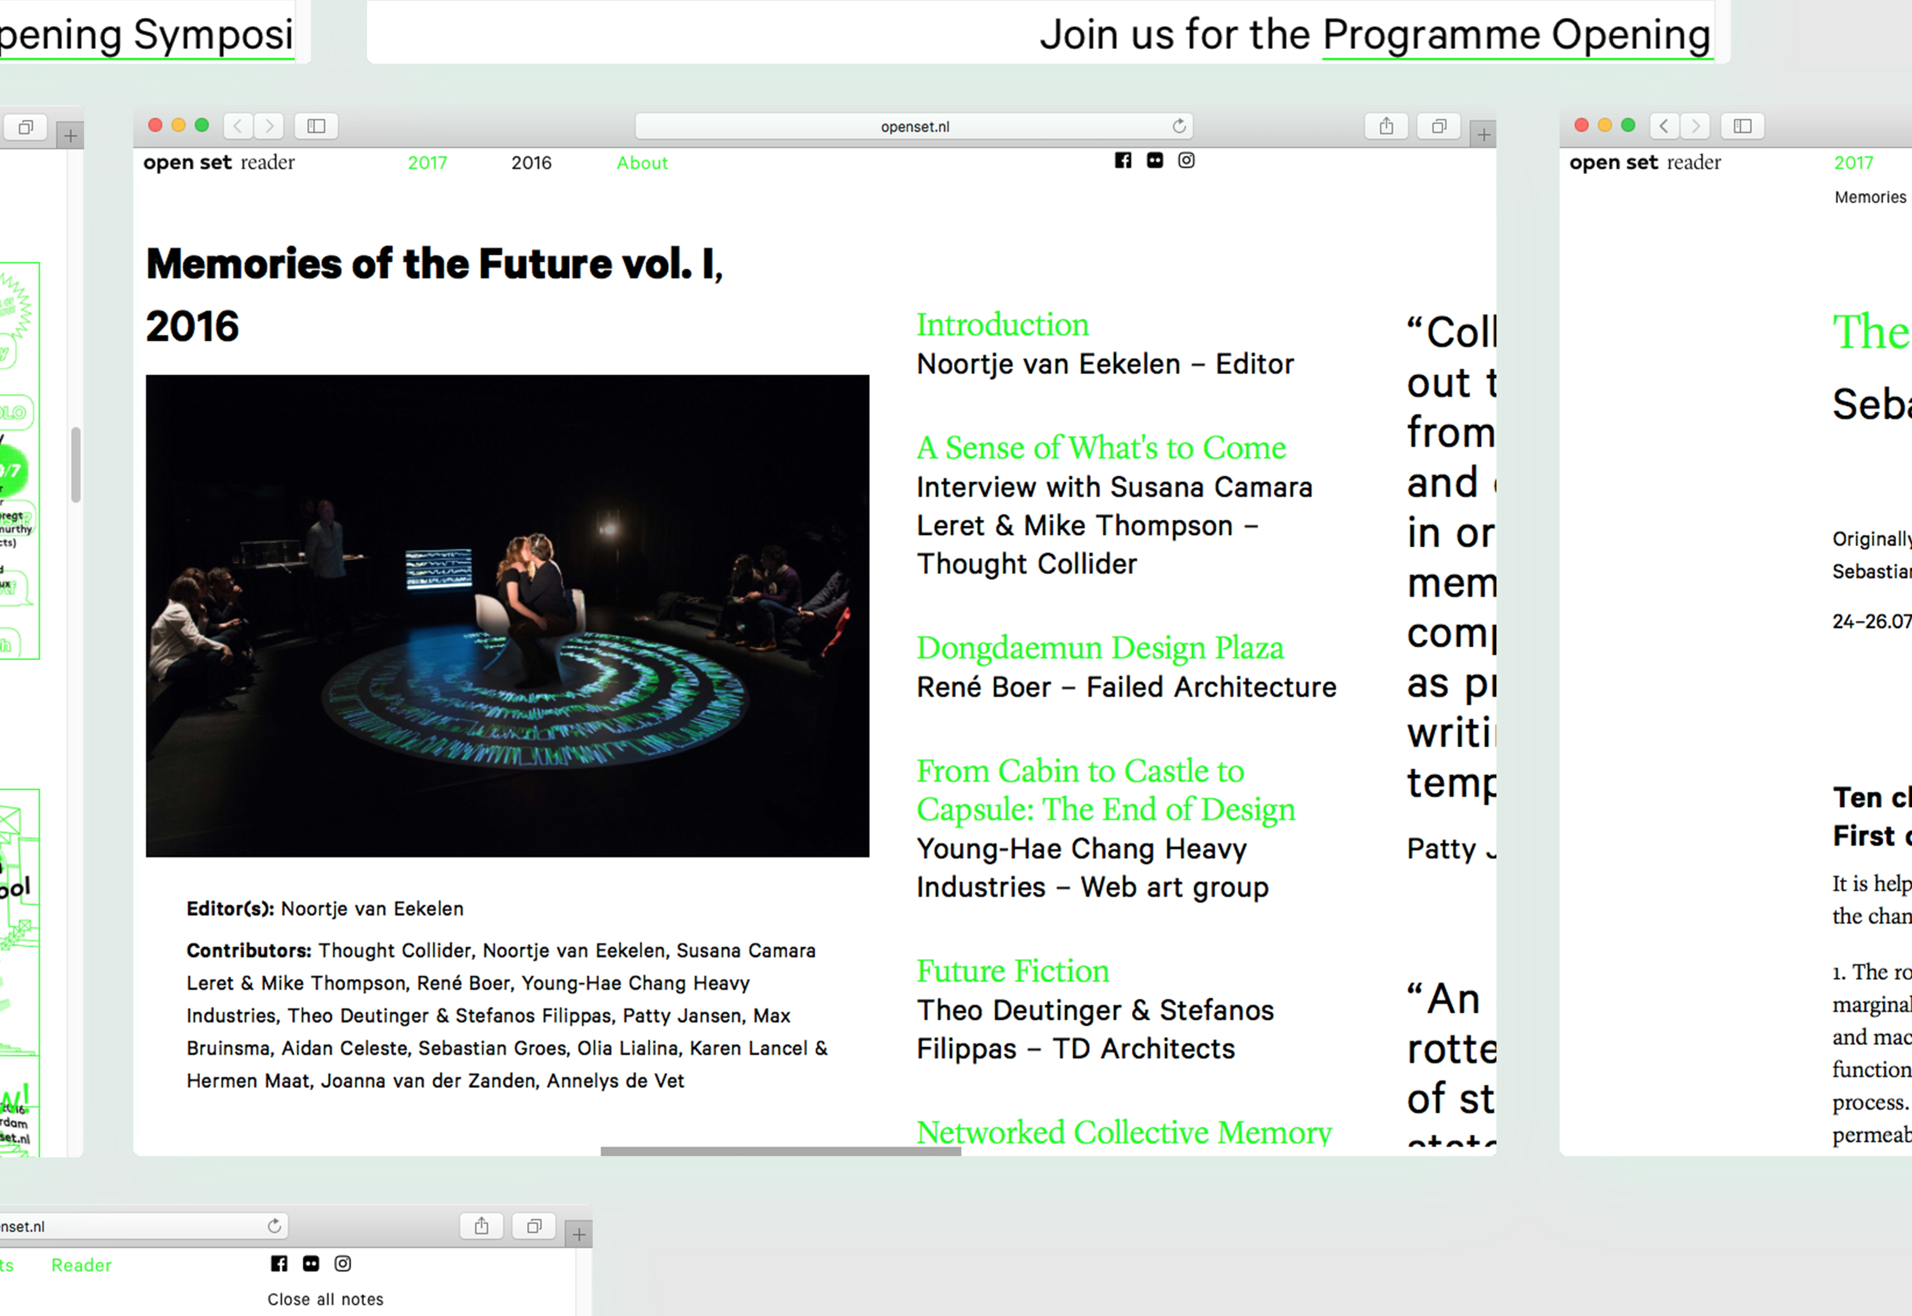Select the 2016 menu item
The width and height of the screenshot is (1912, 1316).
point(531,163)
